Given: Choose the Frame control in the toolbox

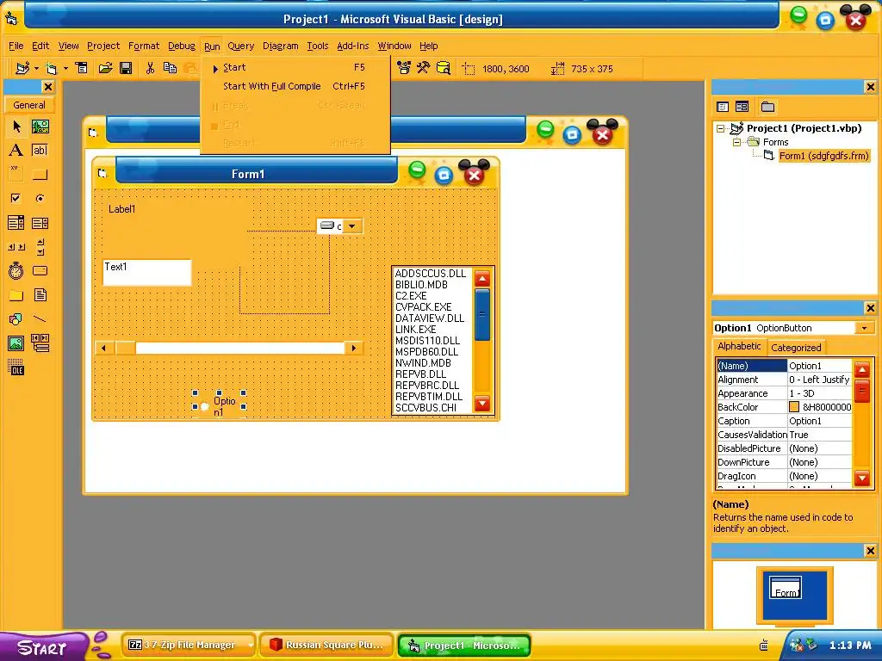Looking at the screenshot, I should pos(16,174).
